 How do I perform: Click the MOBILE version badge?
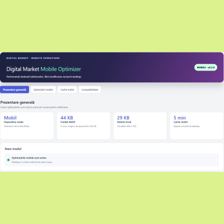tap(206, 67)
